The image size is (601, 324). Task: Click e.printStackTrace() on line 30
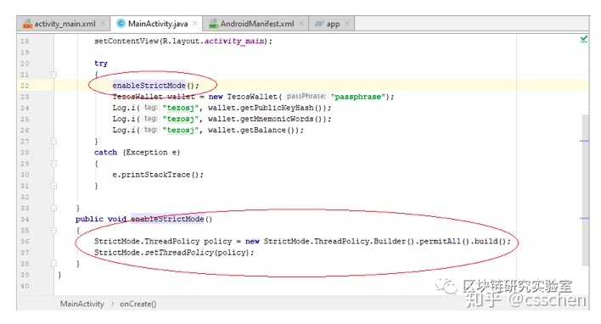click(x=158, y=175)
